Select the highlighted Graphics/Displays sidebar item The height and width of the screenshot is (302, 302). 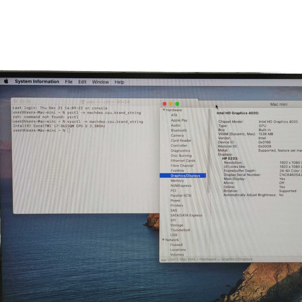[182, 176]
